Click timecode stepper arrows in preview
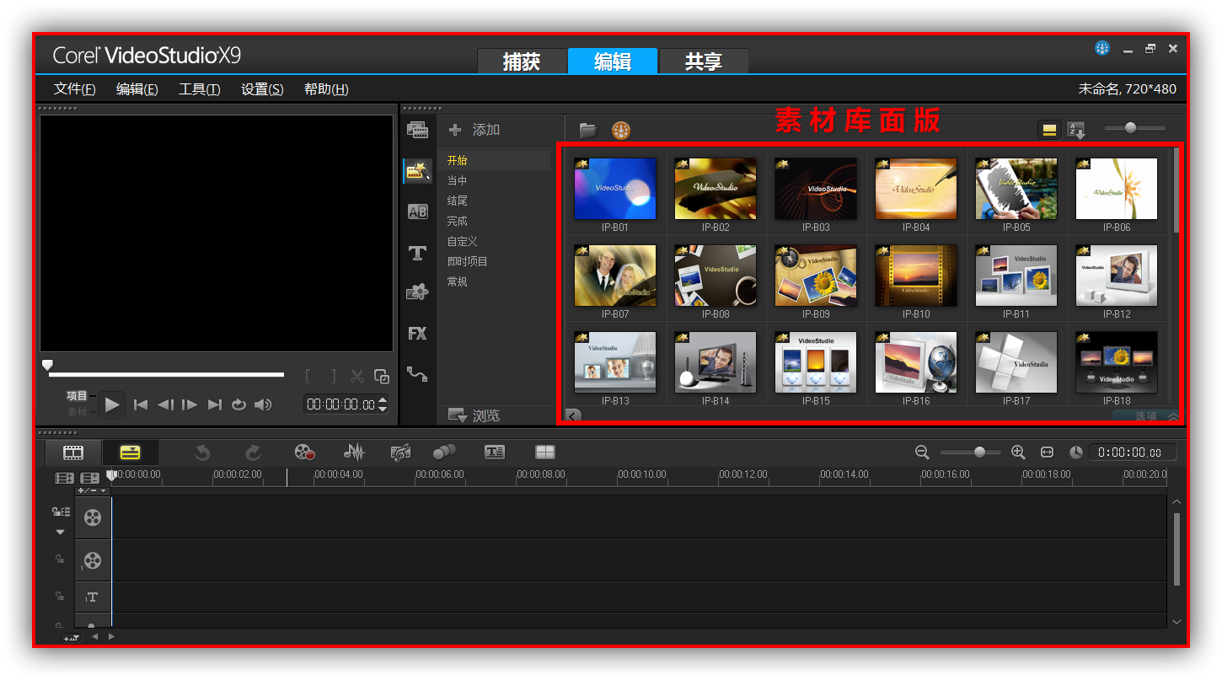Image resolution: width=1222 pixels, height=680 pixels. pyautogui.click(x=383, y=404)
